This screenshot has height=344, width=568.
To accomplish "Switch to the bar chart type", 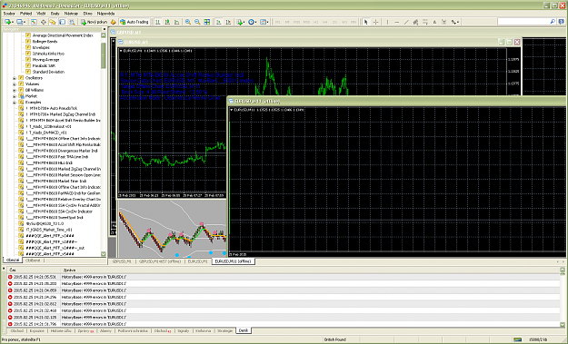I will [158, 22].
